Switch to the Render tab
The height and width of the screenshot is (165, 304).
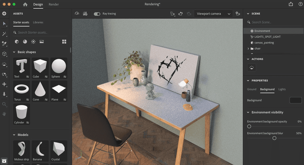(54, 4)
